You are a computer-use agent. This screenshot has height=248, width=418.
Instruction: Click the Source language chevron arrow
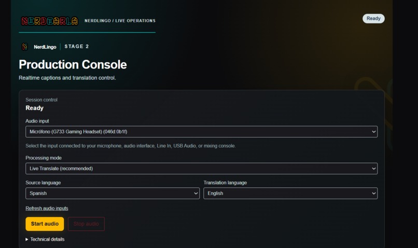click(196, 194)
